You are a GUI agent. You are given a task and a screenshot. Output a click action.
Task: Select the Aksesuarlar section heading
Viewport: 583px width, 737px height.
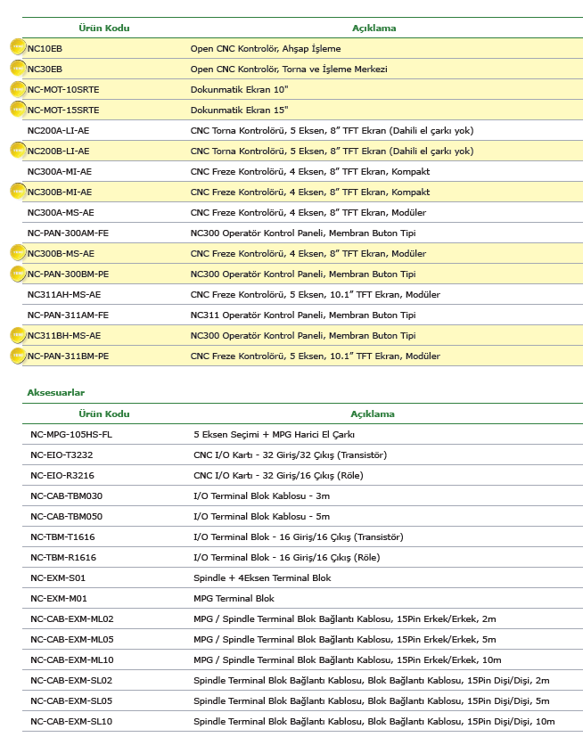pyautogui.click(x=56, y=392)
